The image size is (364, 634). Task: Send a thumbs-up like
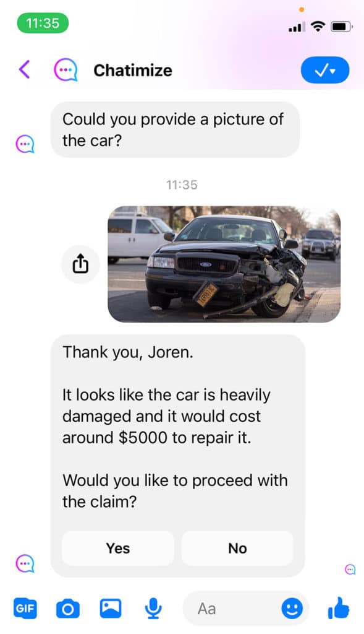338,608
